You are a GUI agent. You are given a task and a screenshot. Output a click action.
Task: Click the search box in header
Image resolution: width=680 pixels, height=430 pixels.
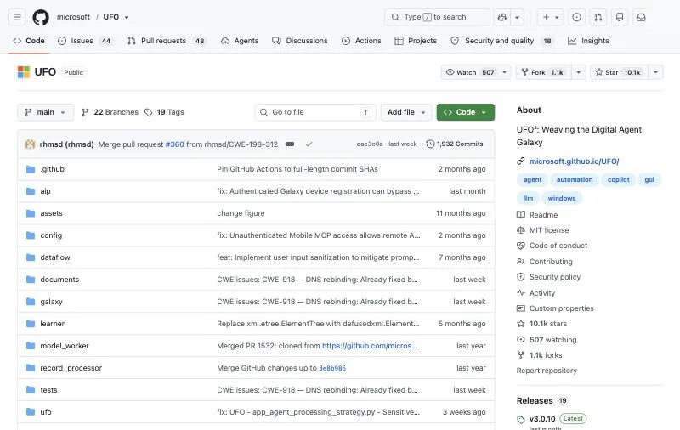pos(437,17)
